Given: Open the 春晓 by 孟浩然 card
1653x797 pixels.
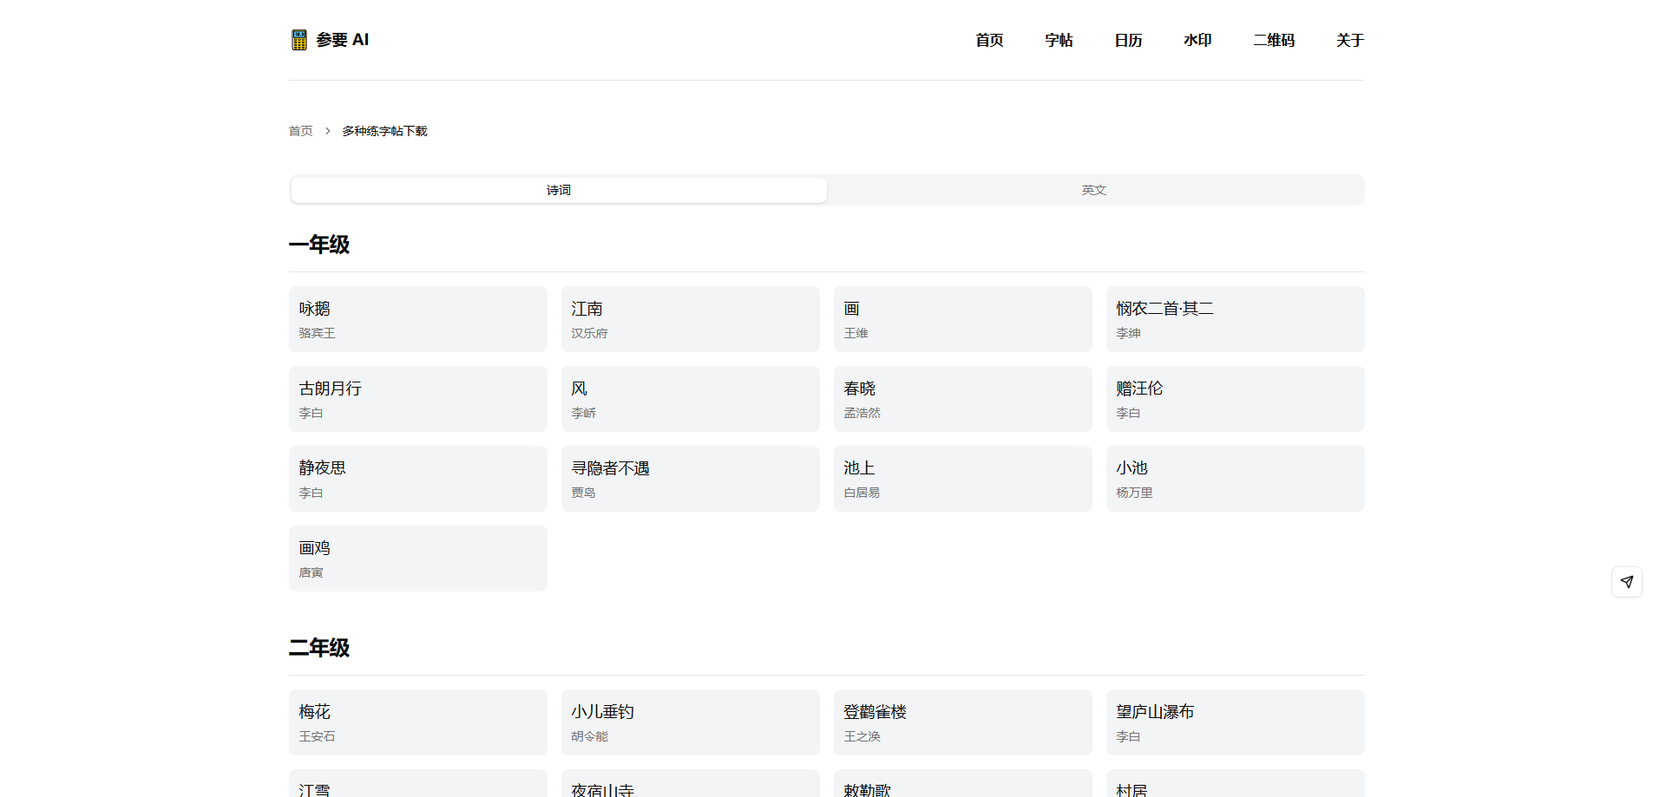Looking at the screenshot, I should pos(962,398).
